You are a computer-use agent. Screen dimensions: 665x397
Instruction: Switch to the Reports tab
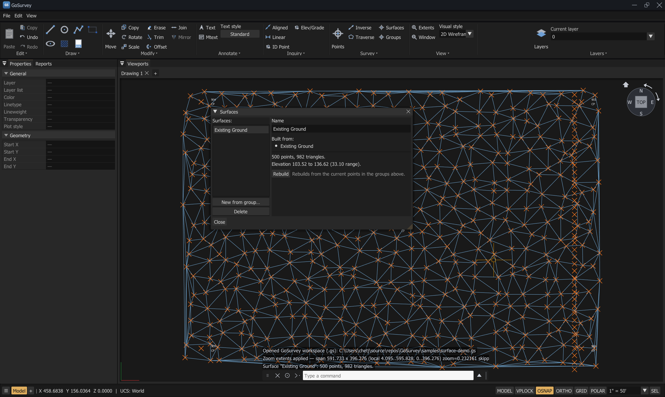click(44, 64)
